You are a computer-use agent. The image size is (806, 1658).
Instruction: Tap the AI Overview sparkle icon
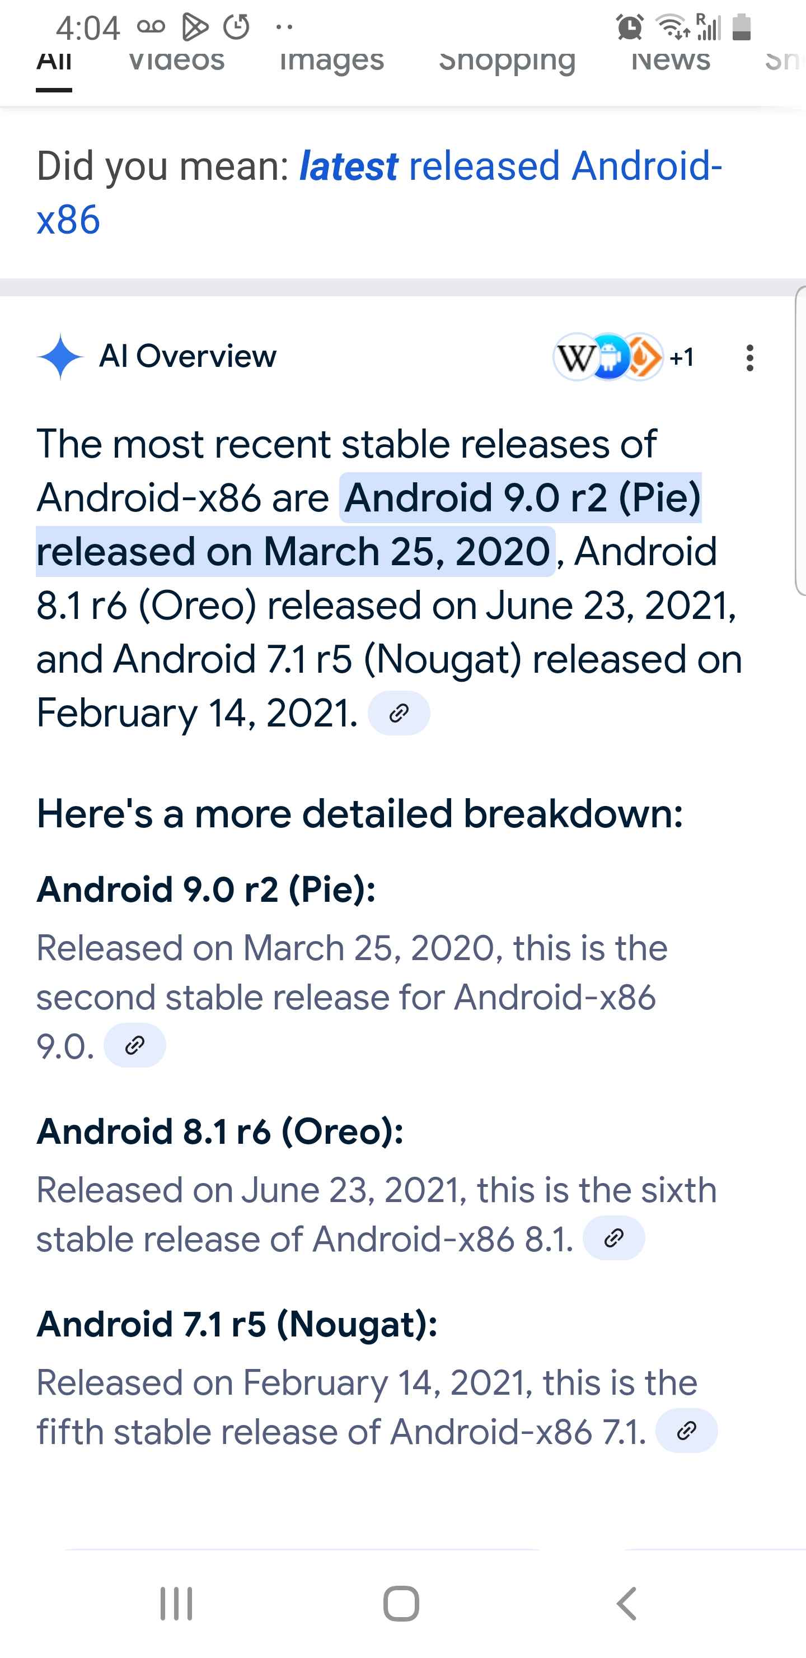click(x=60, y=357)
